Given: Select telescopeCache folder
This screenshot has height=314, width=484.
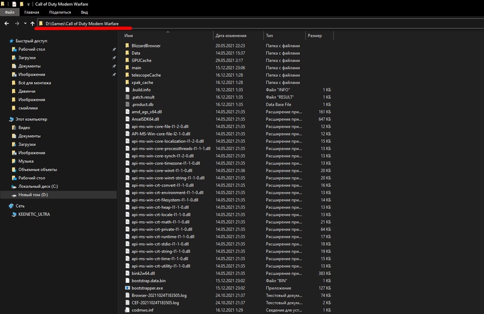Looking at the screenshot, I should click(146, 75).
